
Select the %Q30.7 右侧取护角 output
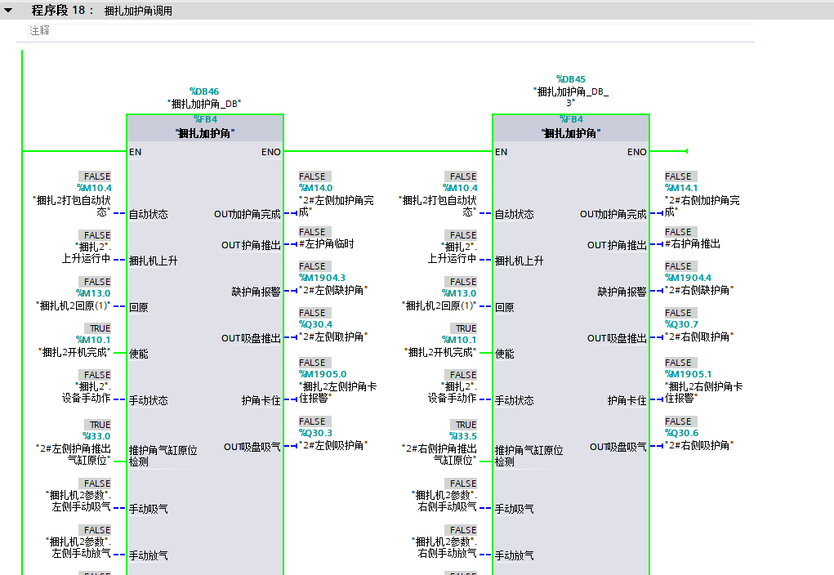[682, 324]
